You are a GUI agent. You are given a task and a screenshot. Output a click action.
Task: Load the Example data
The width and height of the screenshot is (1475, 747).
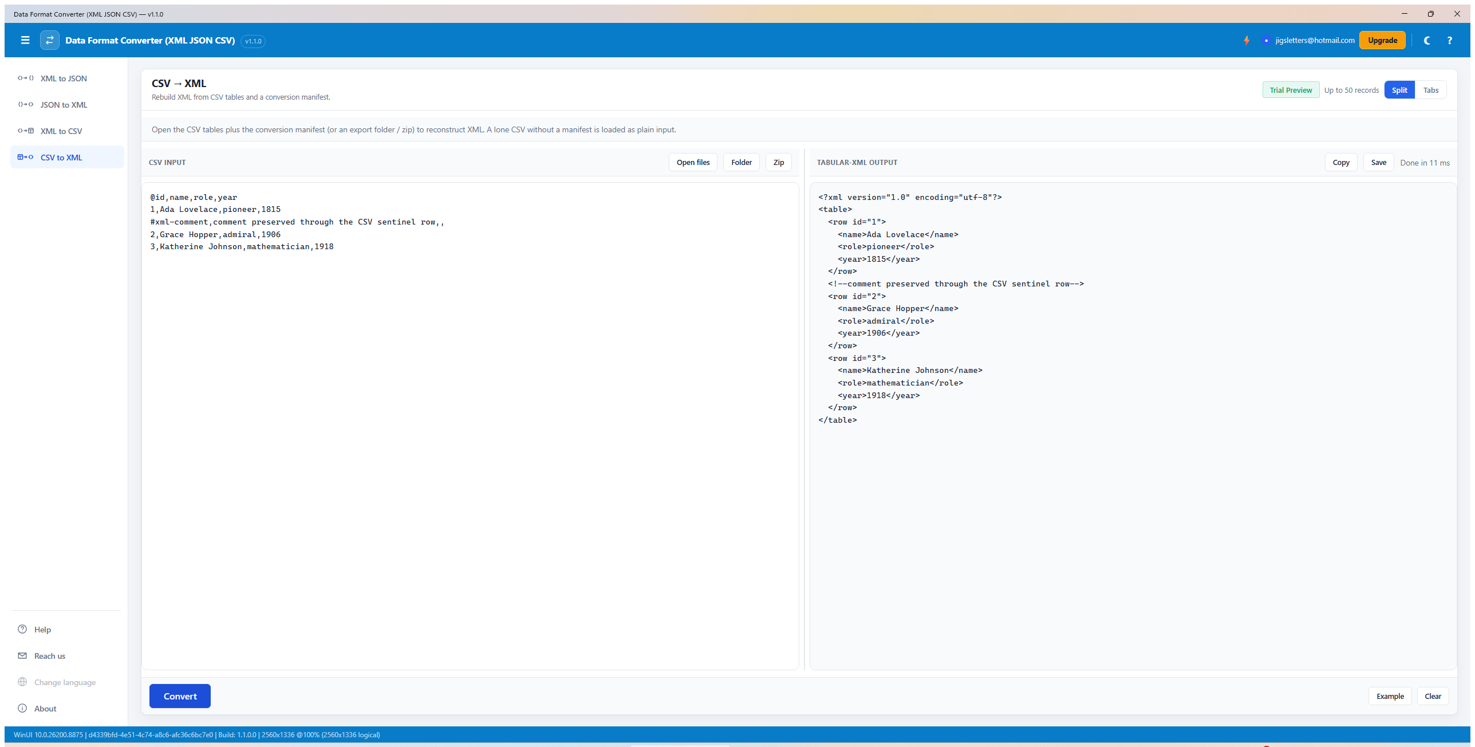pos(1390,696)
